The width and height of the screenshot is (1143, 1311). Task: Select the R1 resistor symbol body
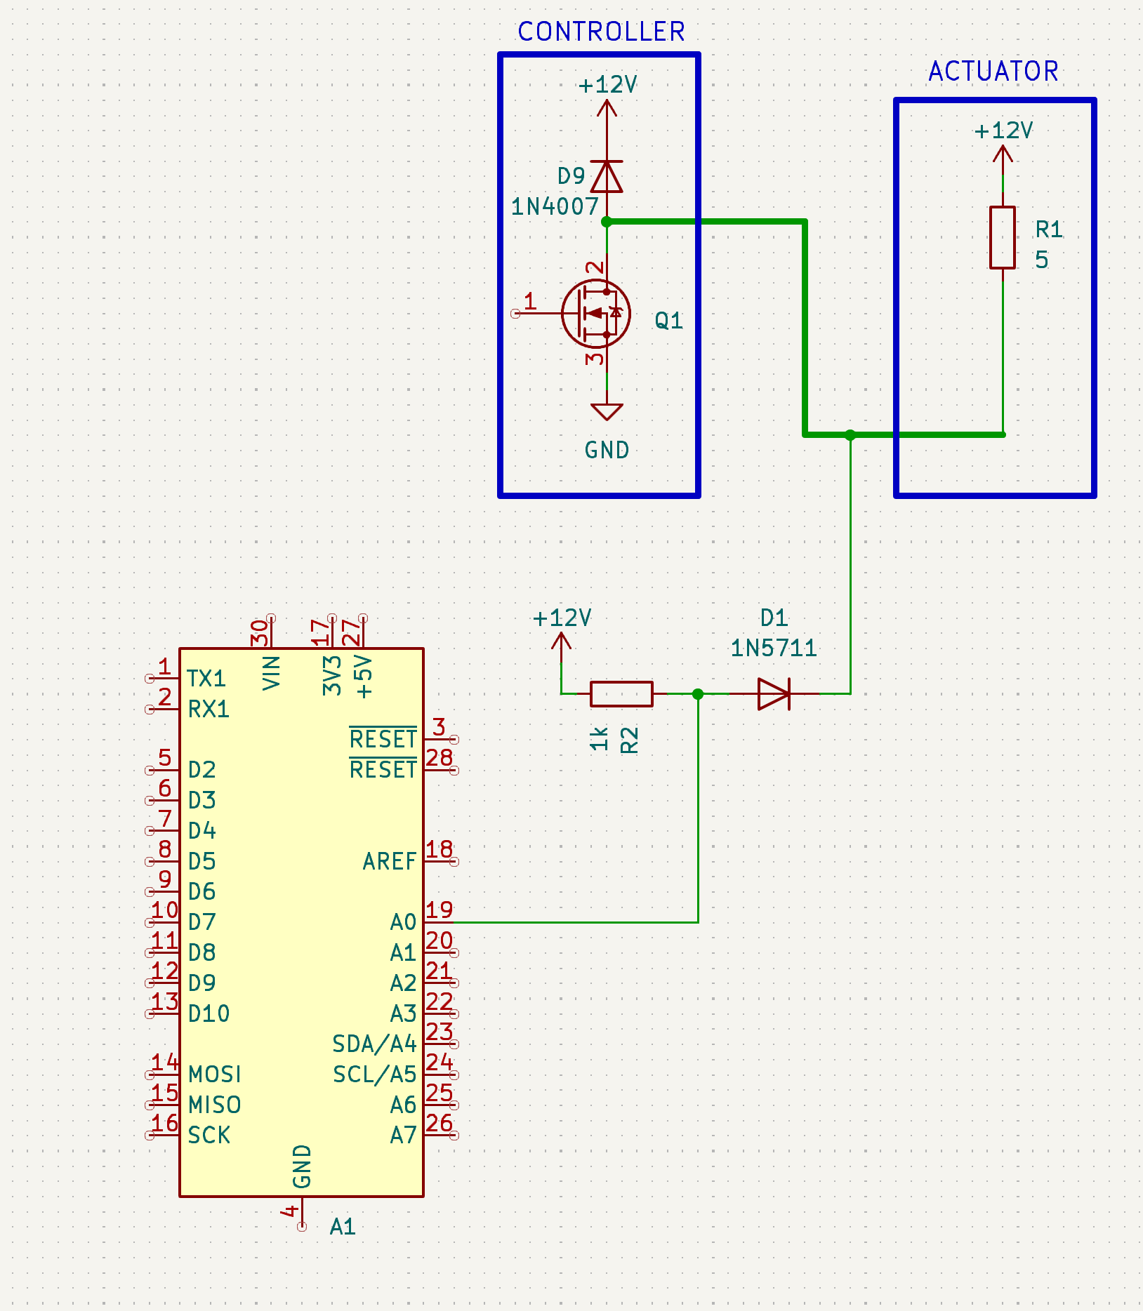click(x=1003, y=237)
